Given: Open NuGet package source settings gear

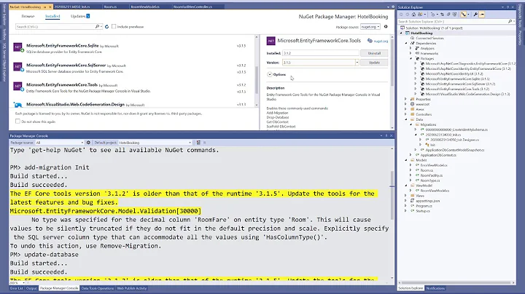Looking at the screenshot, I should [386, 26].
